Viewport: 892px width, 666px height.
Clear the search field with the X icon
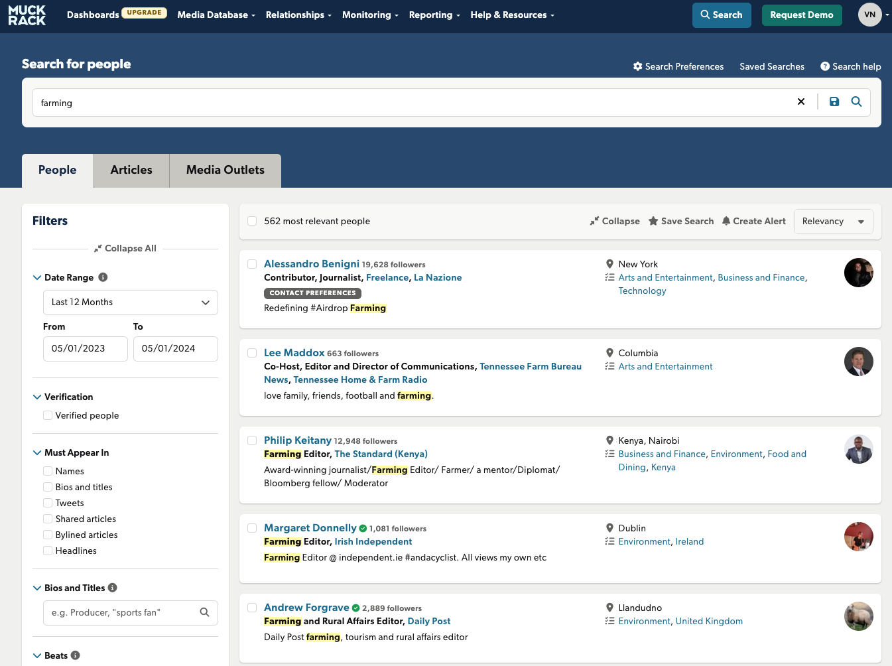click(x=801, y=101)
